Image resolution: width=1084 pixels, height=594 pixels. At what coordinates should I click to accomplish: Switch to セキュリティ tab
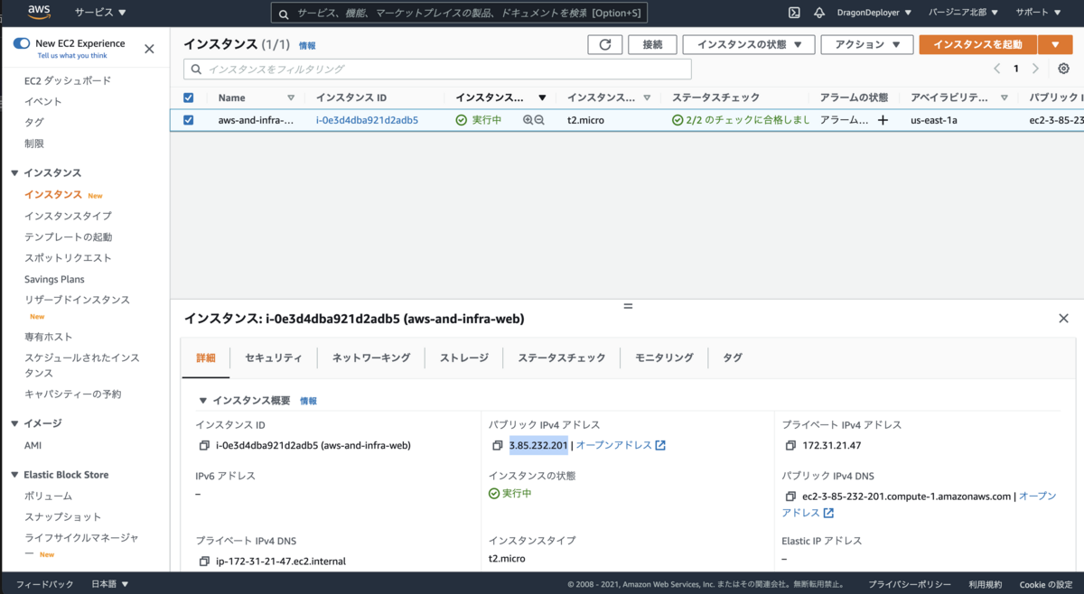click(274, 357)
